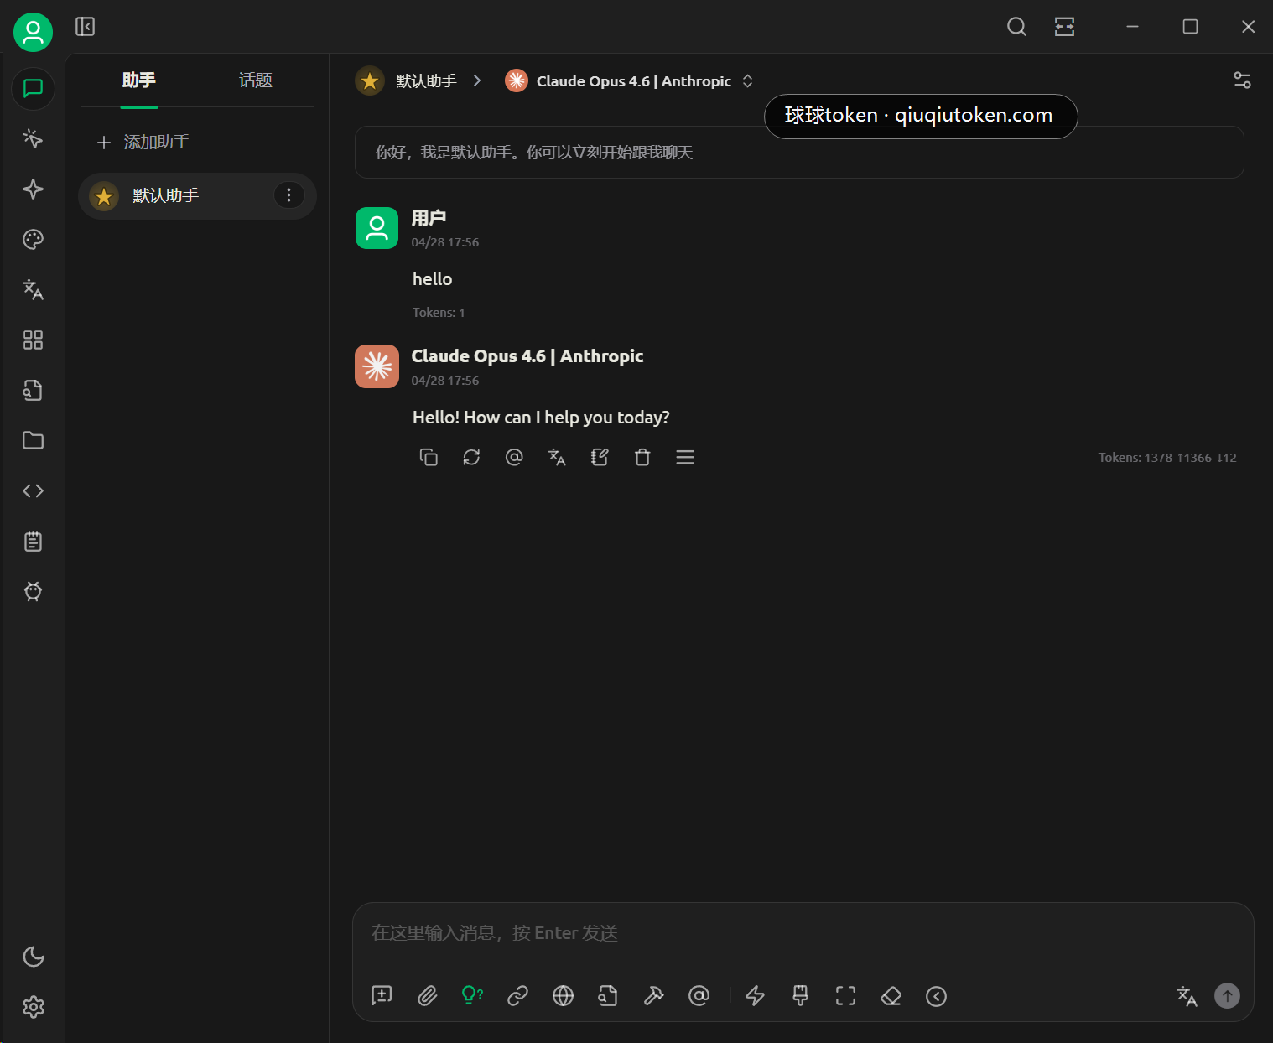Open the four-point star sidebar icon
The width and height of the screenshot is (1273, 1043).
[33, 189]
